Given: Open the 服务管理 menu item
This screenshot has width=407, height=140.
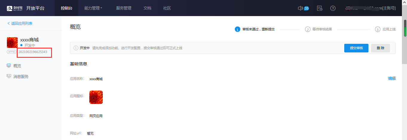Looking at the screenshot, I should [123, 8].
